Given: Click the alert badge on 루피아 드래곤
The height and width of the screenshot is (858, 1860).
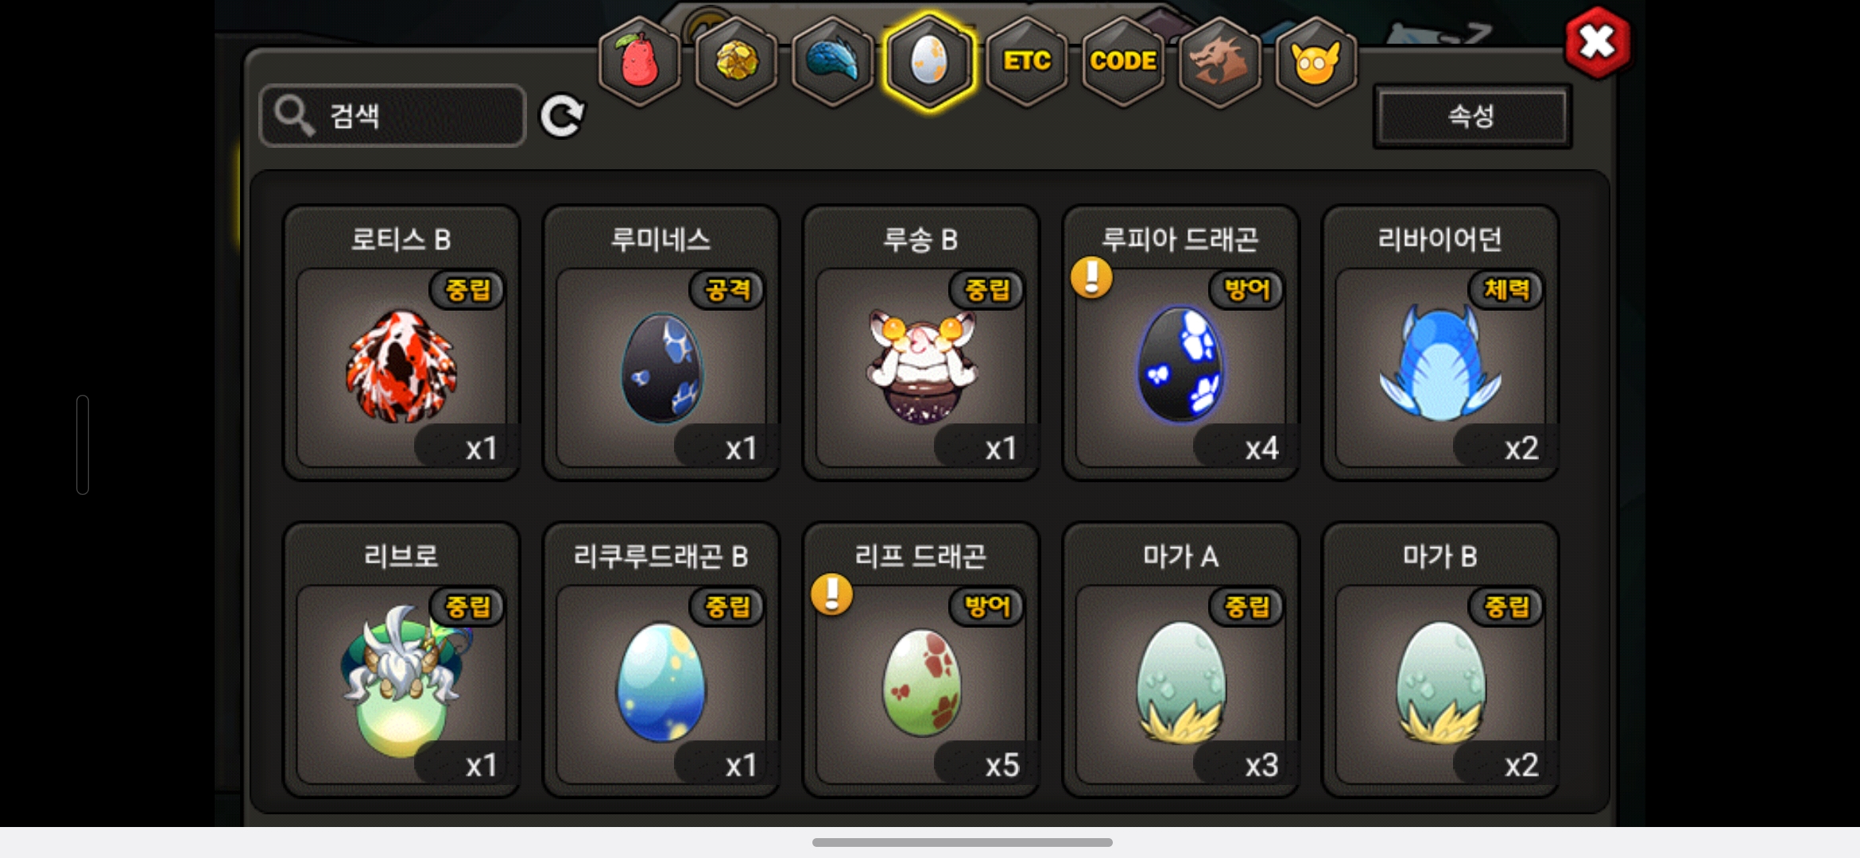Looking at the screenshot, I should [x=1091, y=277].
